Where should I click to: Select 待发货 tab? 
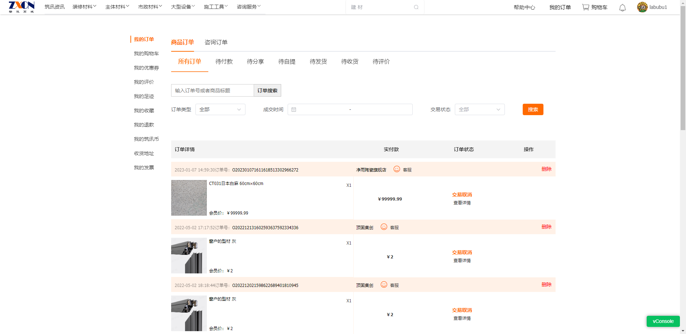point(318,61)
